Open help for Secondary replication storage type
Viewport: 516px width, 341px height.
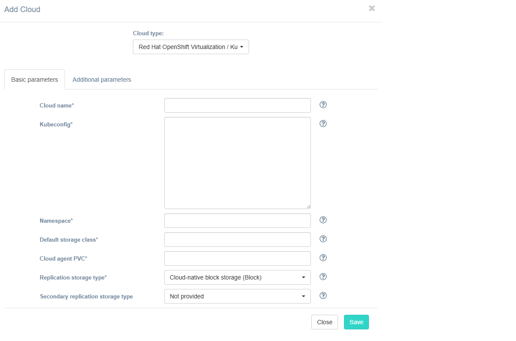(x=323, y=296)
